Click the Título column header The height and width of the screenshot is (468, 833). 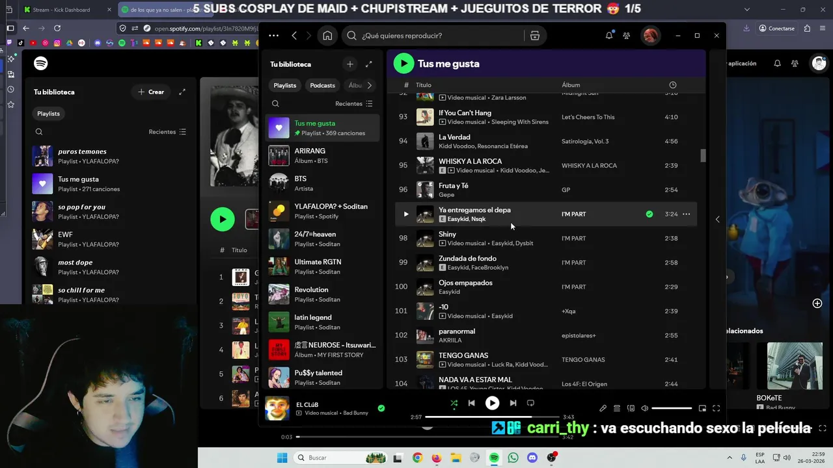pyautogui.click(x=424, y=85)
